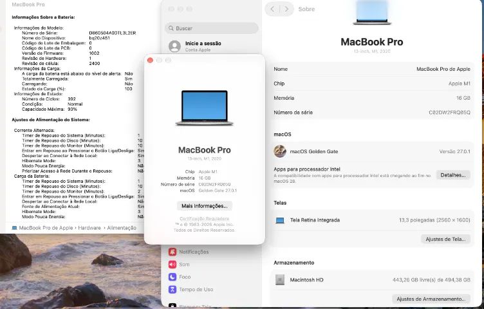This screenshot has height=309, width=484.
Task: Click Versão de Firmware value 1002
Action: point(94,53)
